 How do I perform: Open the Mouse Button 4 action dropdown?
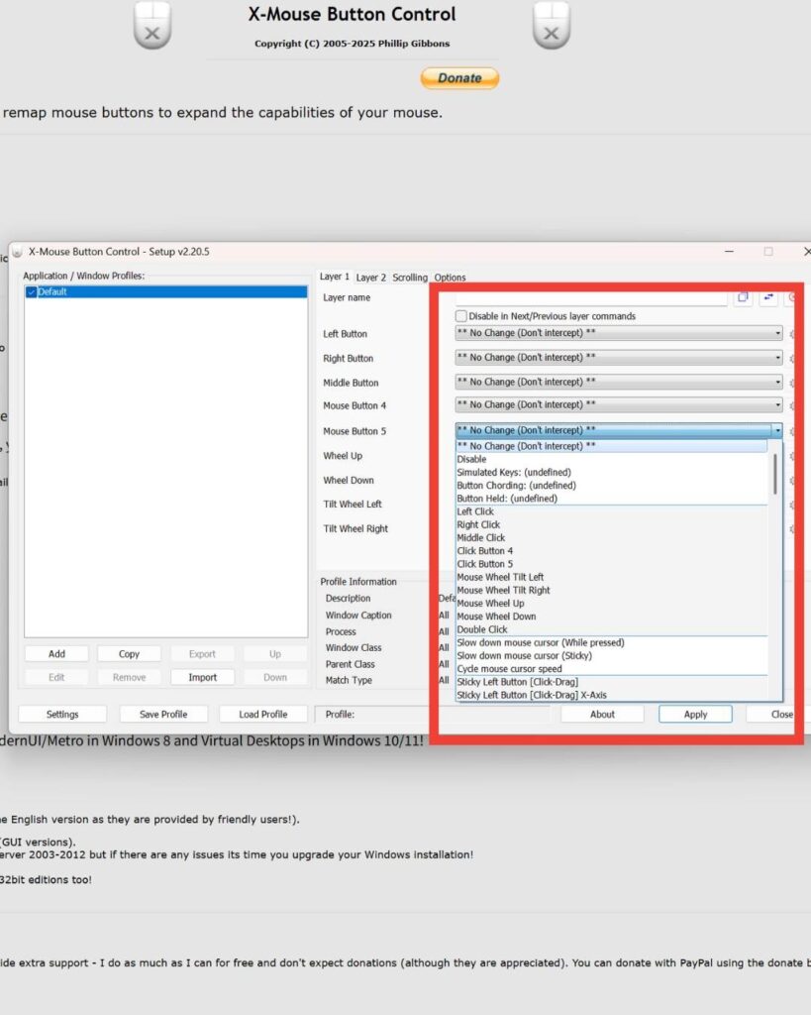click(619, 404)
